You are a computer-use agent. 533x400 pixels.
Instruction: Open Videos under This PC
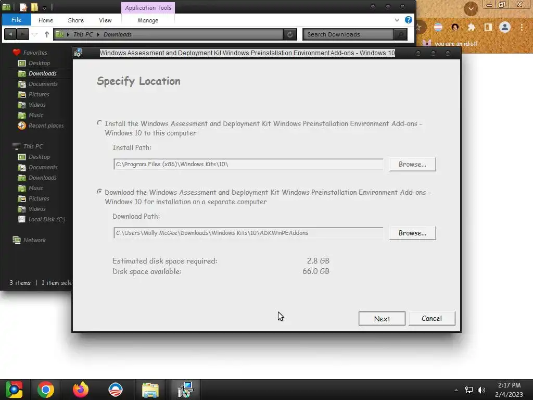[x=37, y=209]
